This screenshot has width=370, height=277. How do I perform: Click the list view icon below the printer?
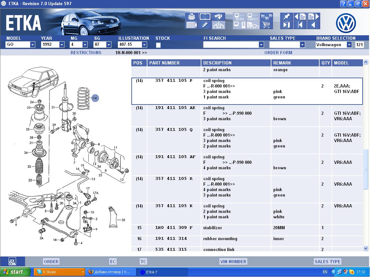191,25
